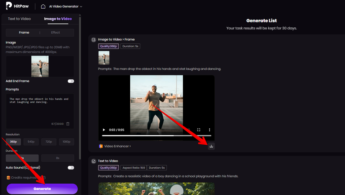Select 360p resolution
This screenshot has height=195, width=345.
click(13, 142)
